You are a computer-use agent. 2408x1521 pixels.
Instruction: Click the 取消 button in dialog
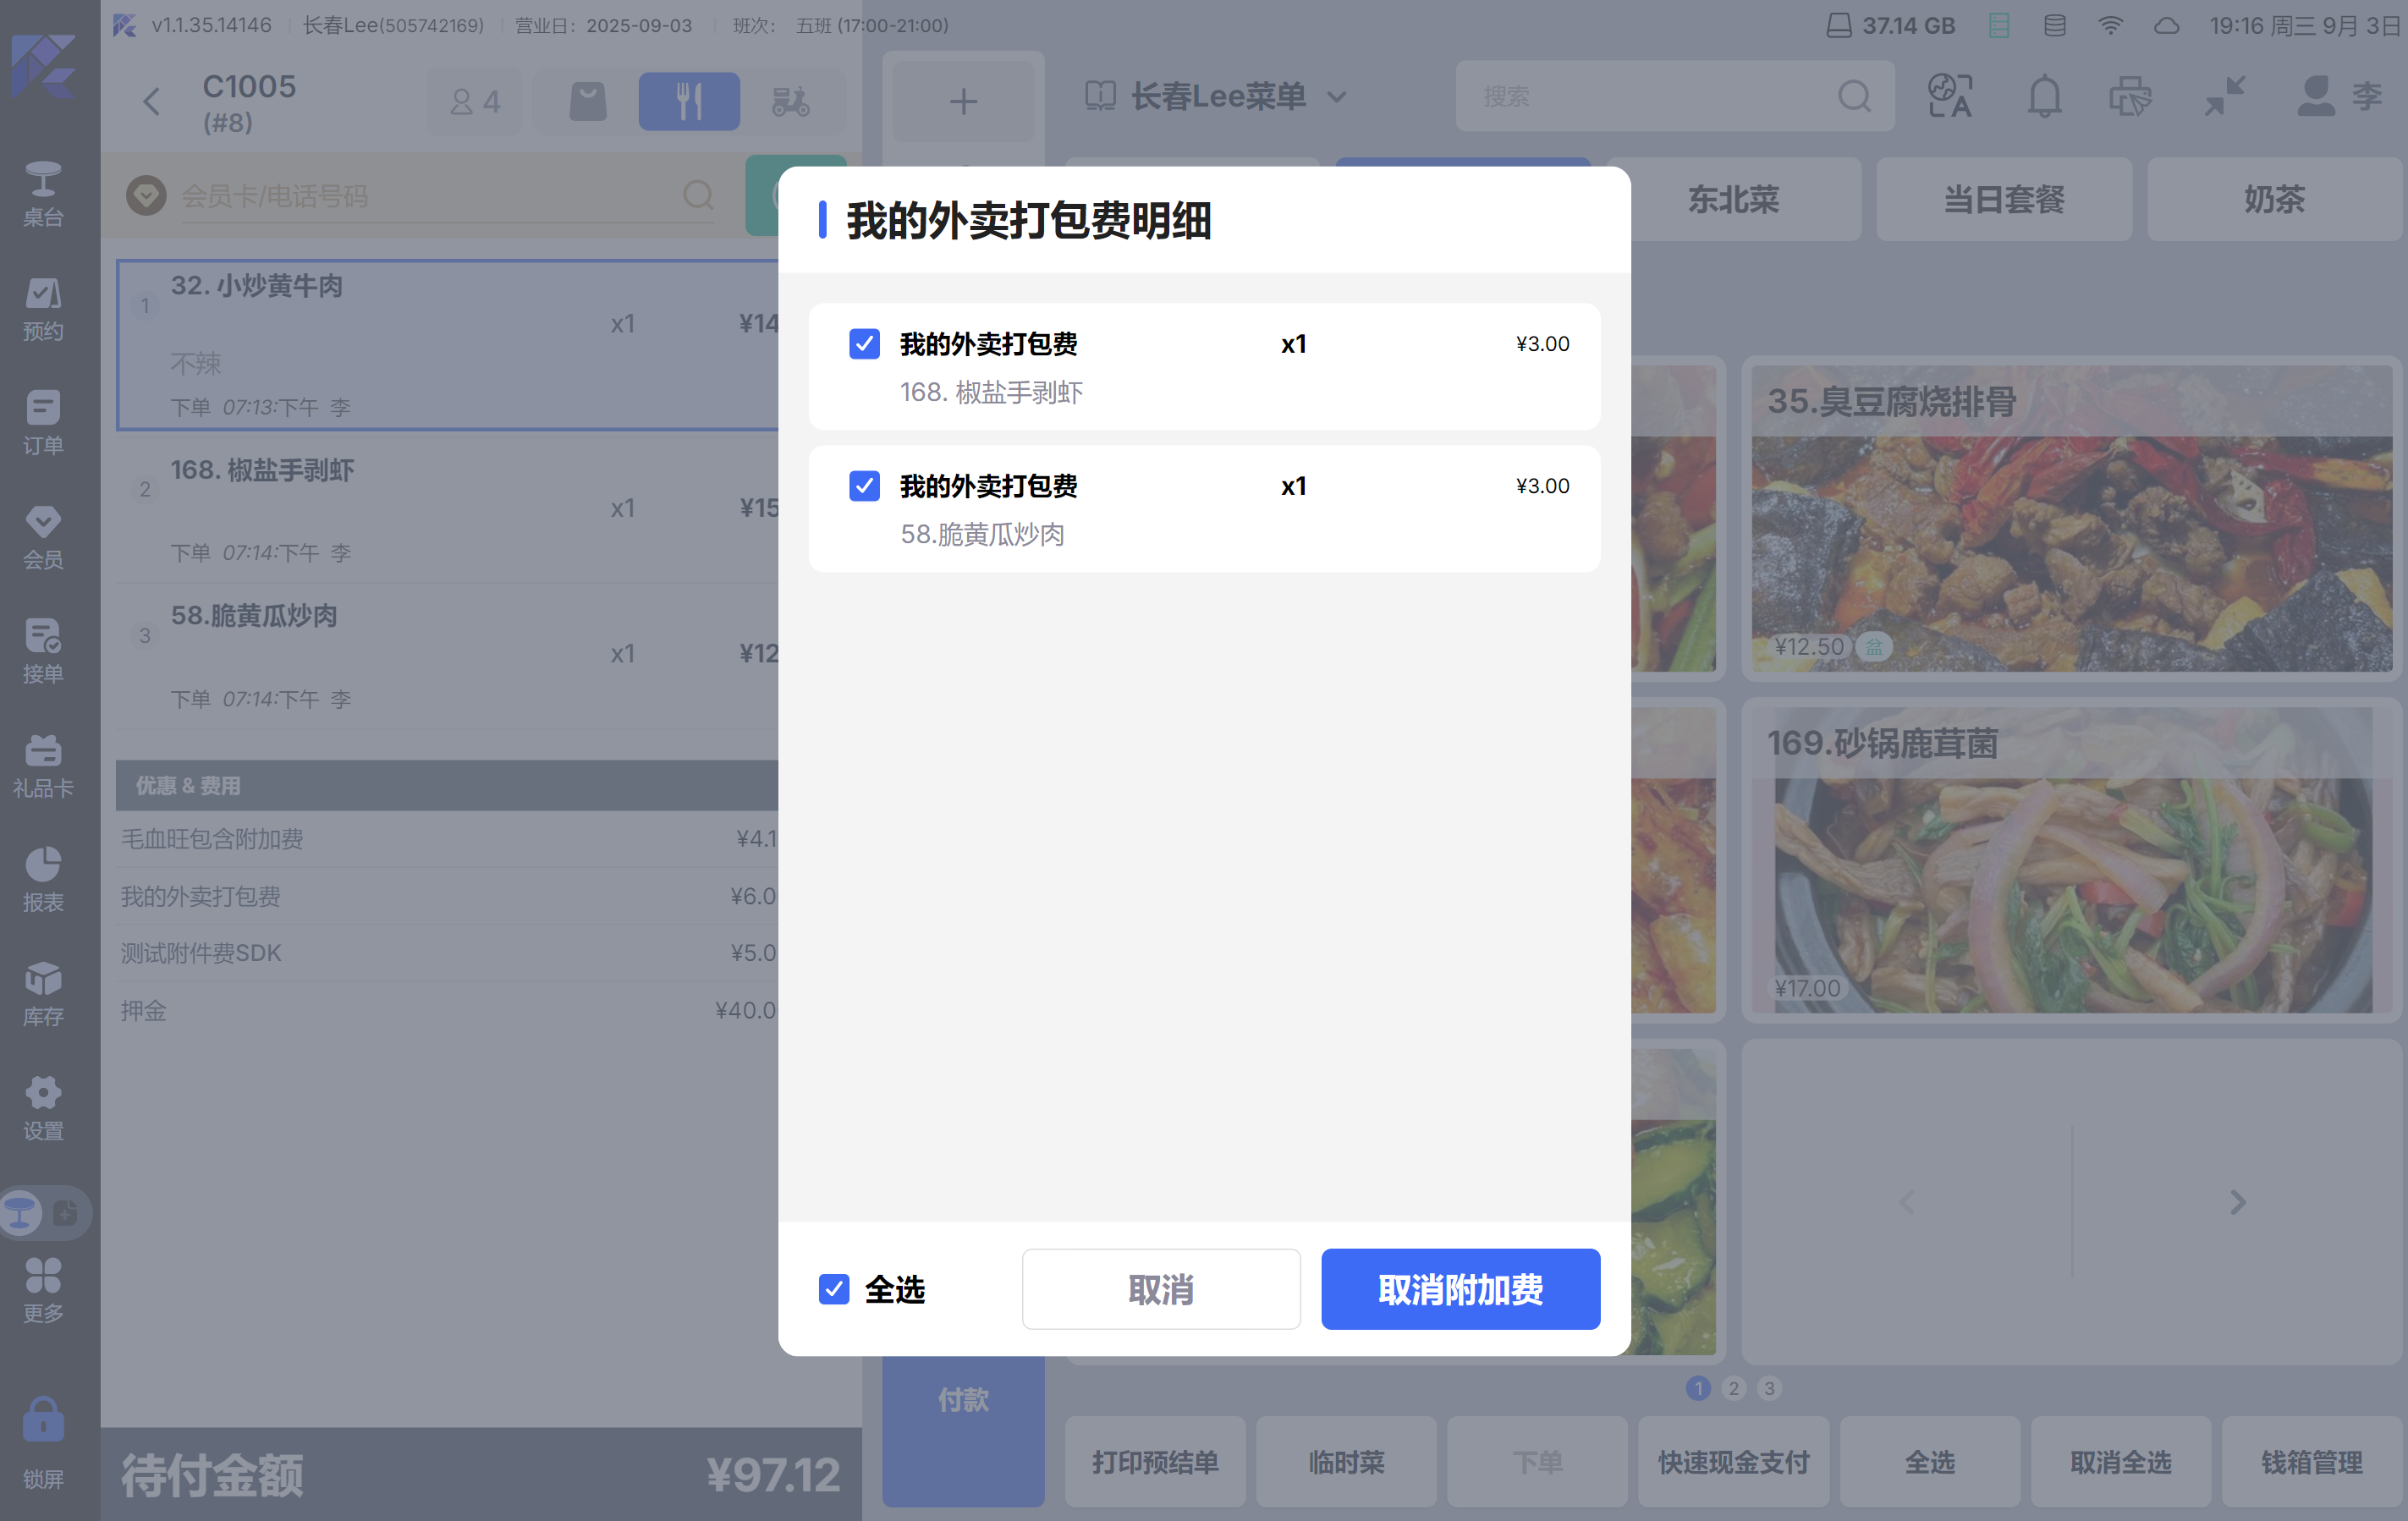coord(1160,1289)
